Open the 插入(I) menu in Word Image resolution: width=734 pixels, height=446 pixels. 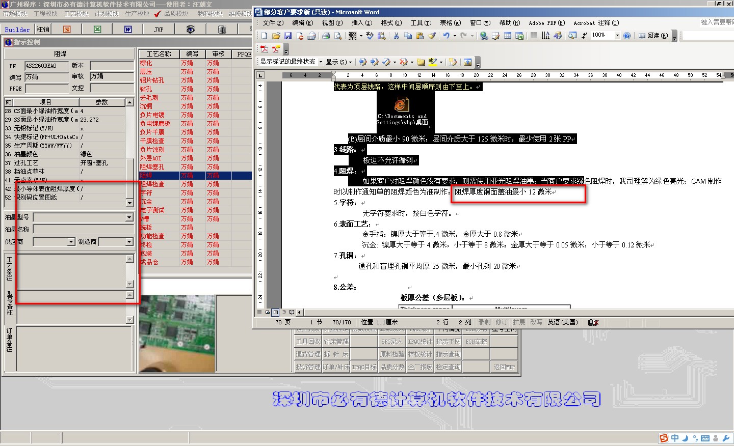pyautogui.click(x=362, y=23)
